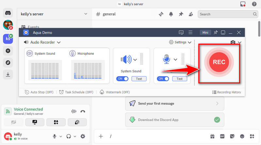This screenshot has height=145, width=261.
Task: Toggle System Sound ON switch
Action: [x=122, y=79]
